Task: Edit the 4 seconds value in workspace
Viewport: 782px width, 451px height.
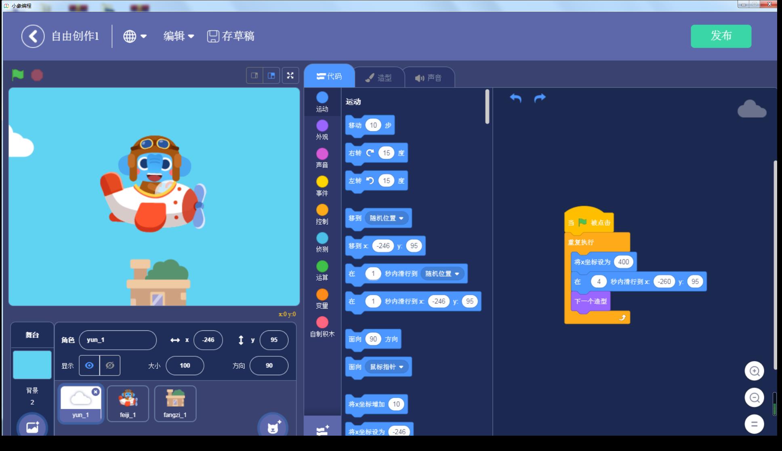Action: click(x=599, y=282)
